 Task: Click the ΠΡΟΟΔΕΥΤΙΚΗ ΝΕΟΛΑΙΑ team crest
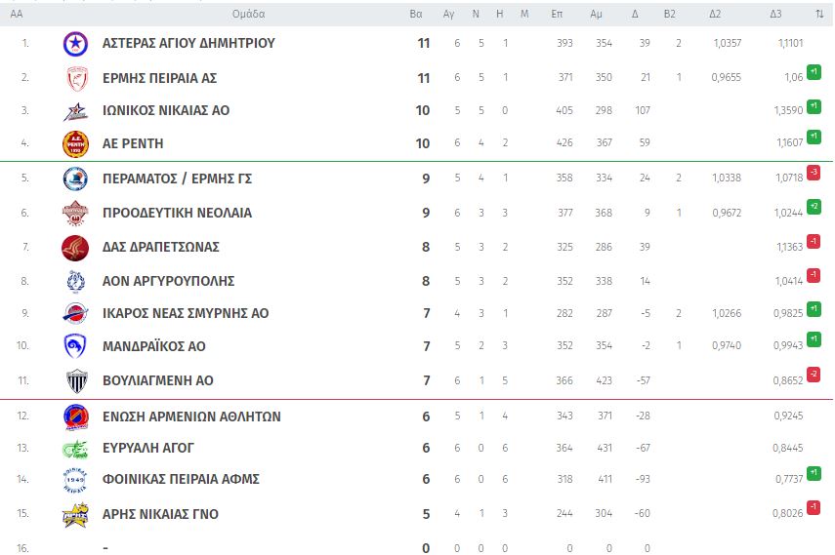(x=75, y=213)
